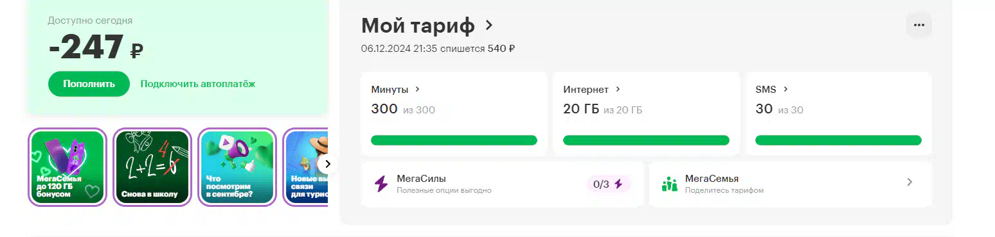Show next stories with round arrow button
Screen dimensions: 995x237
pyautogui.click(x=327, y=164)
